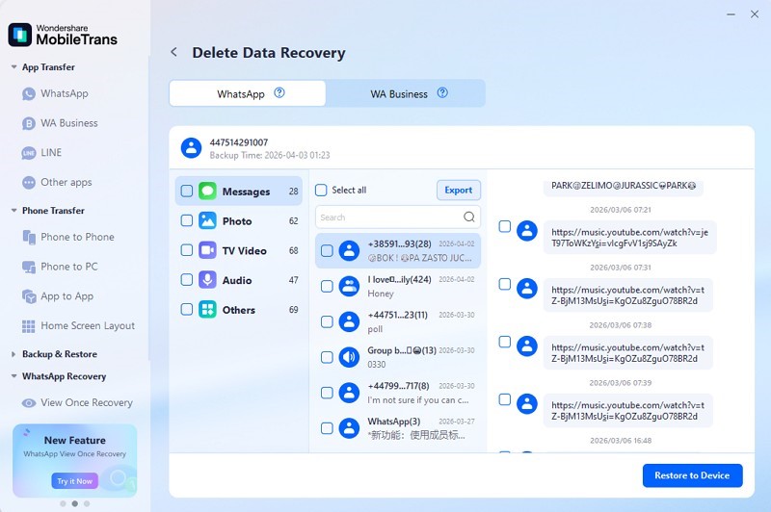Select the Audio category

click(237, 281)
